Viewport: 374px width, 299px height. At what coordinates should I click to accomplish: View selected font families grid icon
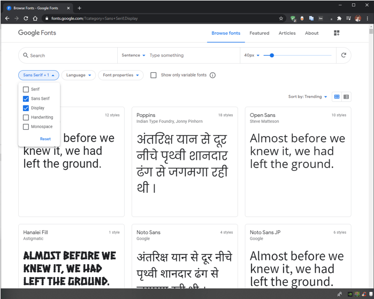(337, 33)
